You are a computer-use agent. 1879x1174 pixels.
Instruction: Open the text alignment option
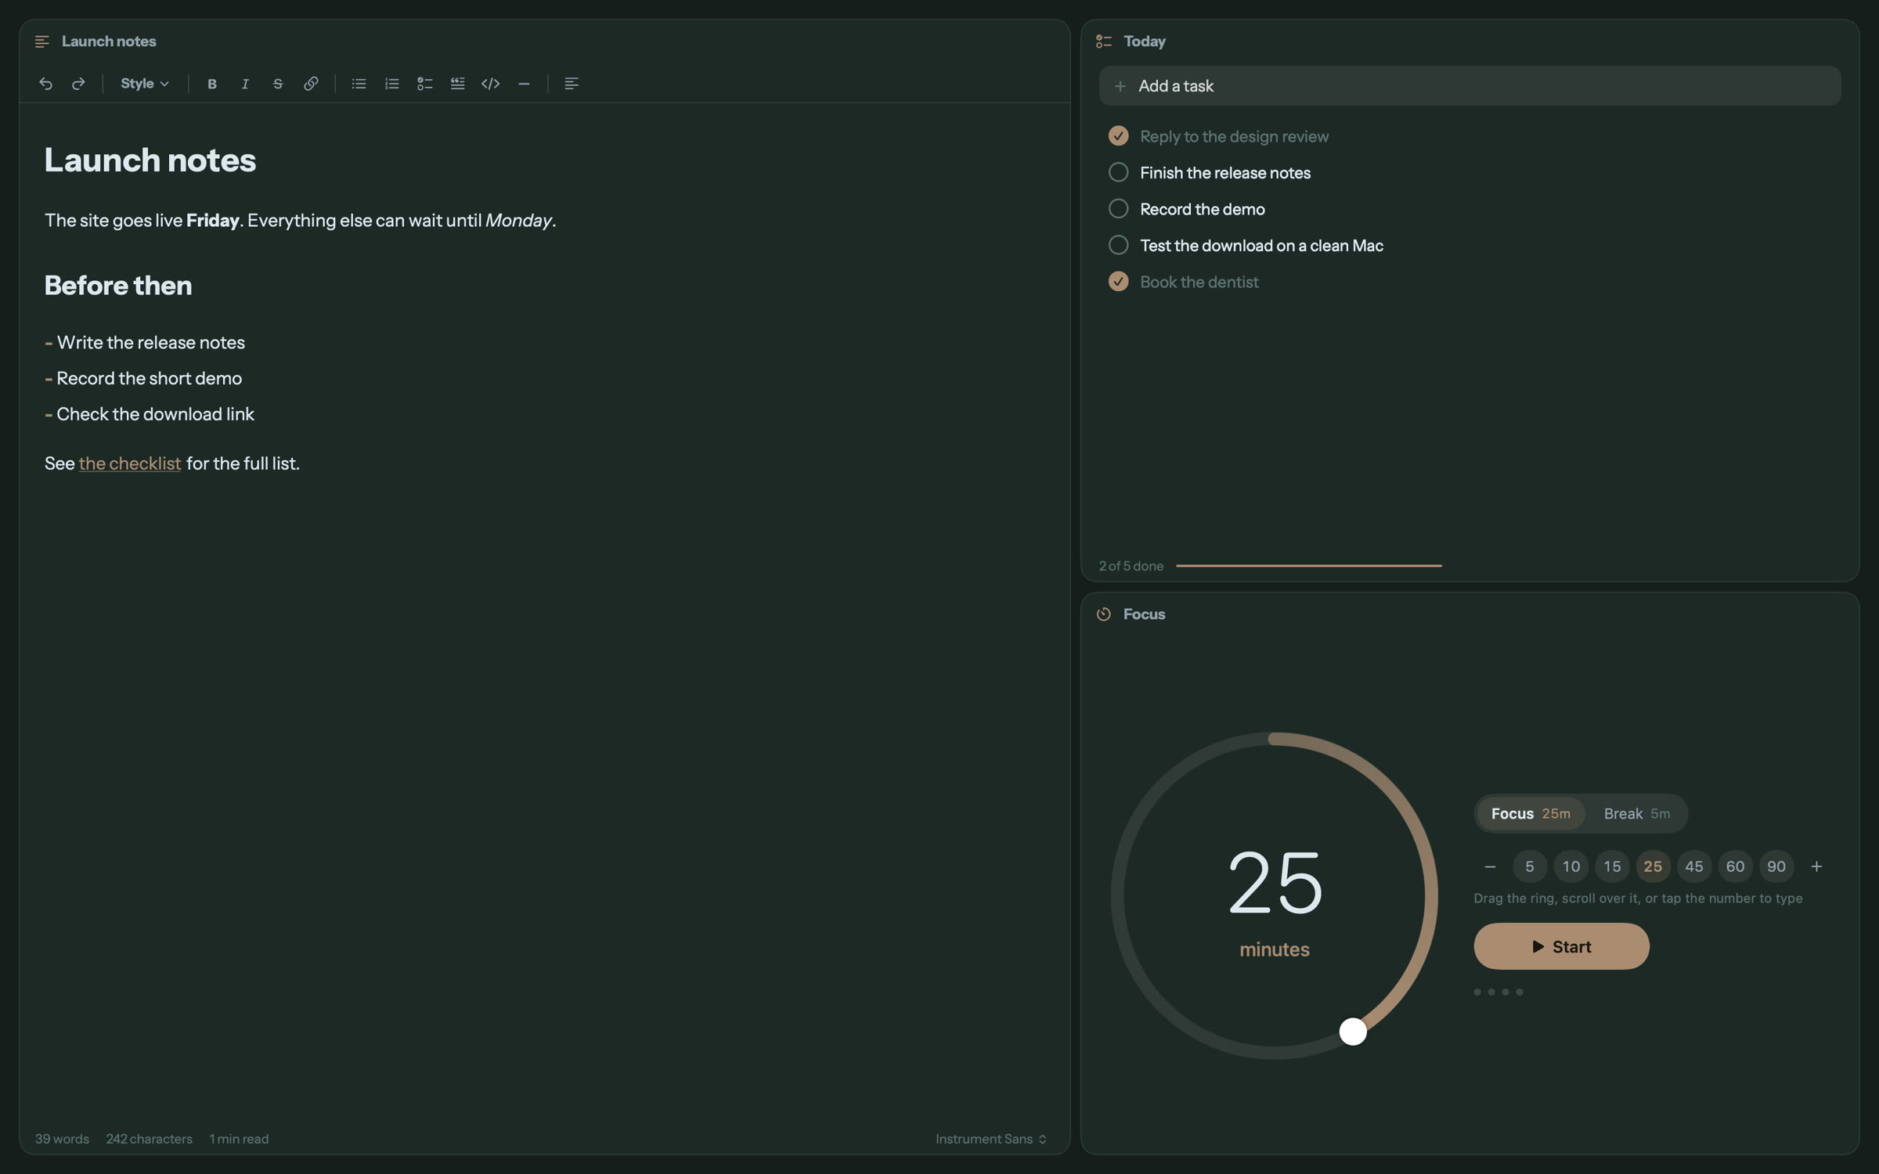[572, 84]
